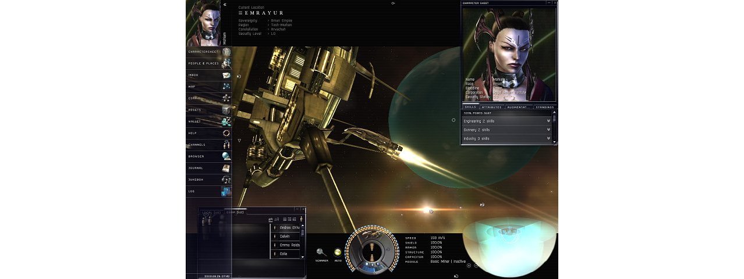This screenshot has width=744, height=279.
Task: Open People & Places sidebar button
Action: [x=208, y=63]
